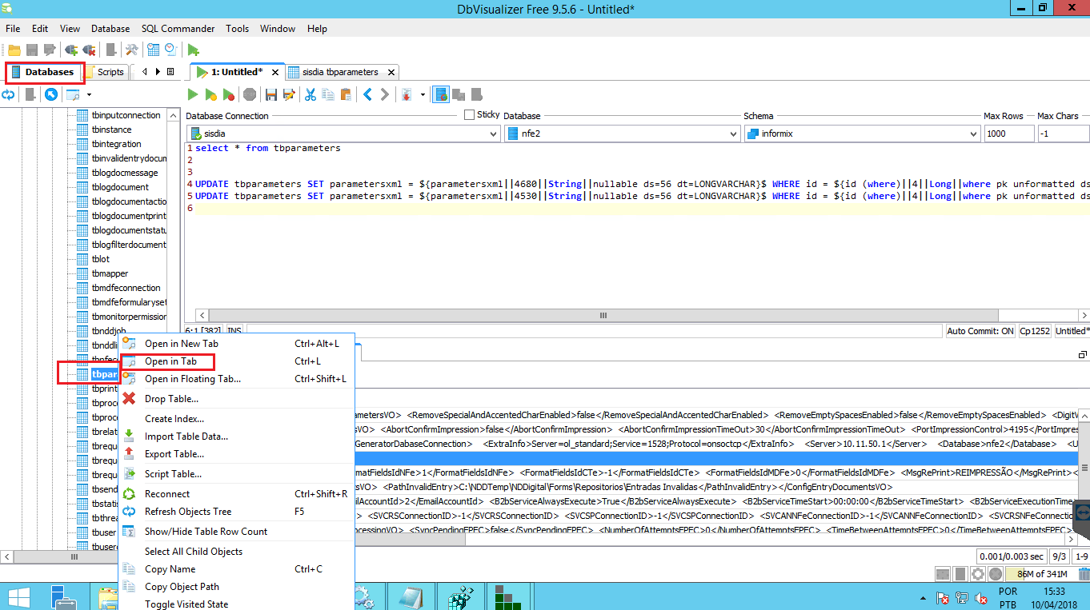Toggle Auto Commit ON status
The width and height of the screenshot is (1090, 610).
point(980,331)
